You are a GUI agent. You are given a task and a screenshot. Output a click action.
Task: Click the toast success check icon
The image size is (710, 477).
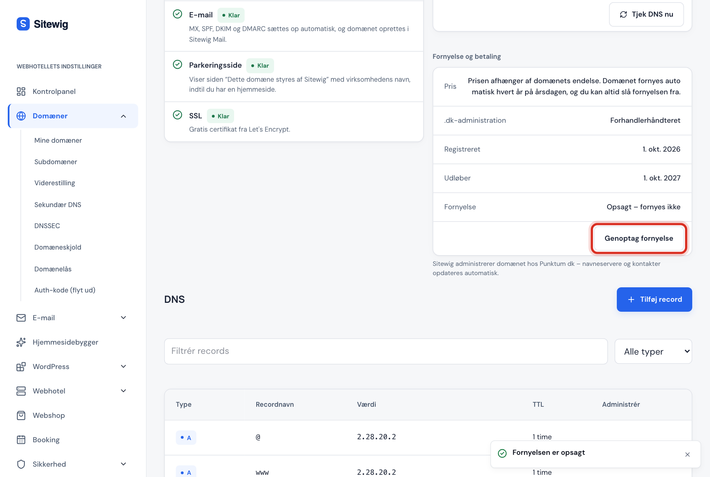(x=502, y=453)
